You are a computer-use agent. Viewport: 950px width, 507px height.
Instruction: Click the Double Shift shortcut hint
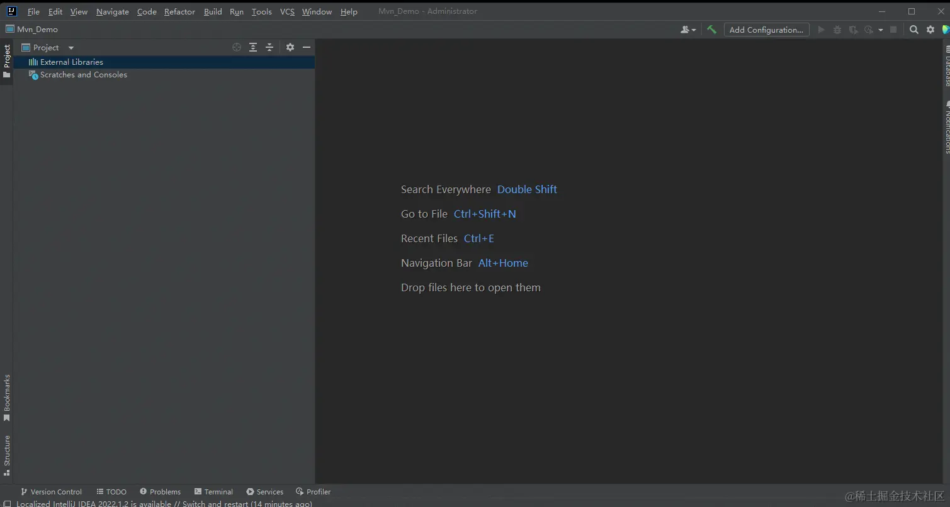coord(527,189)
